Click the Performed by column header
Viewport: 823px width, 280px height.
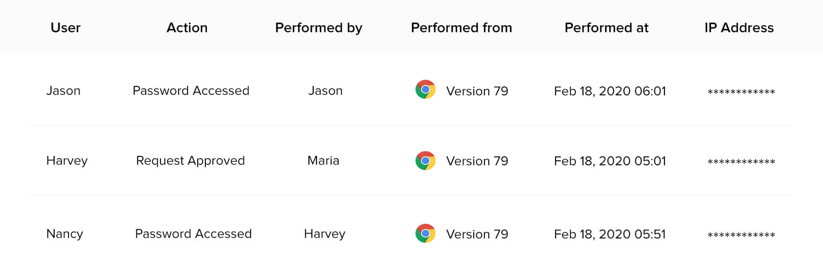319,27
